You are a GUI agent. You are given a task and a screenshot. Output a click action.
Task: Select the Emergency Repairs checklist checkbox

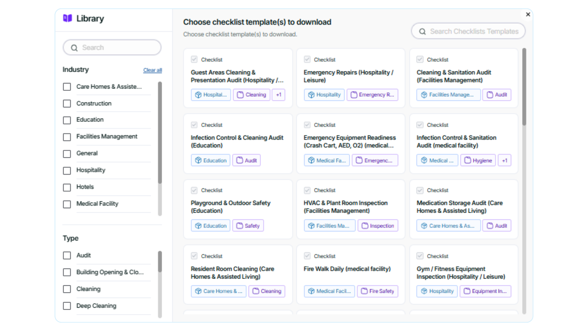pyautogui.click(x=307, y=59)
